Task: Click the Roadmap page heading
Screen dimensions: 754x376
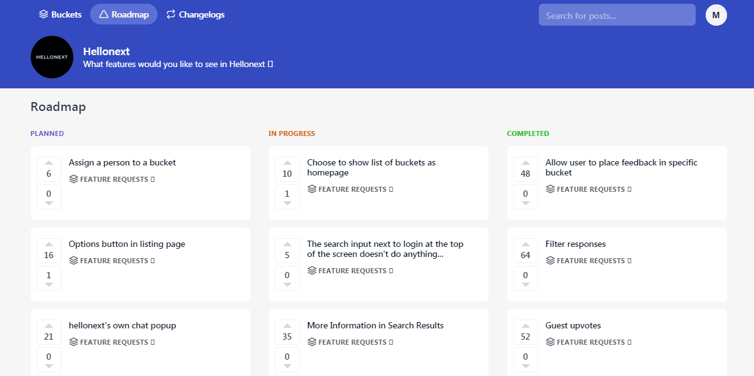Action: click(58, 107)
